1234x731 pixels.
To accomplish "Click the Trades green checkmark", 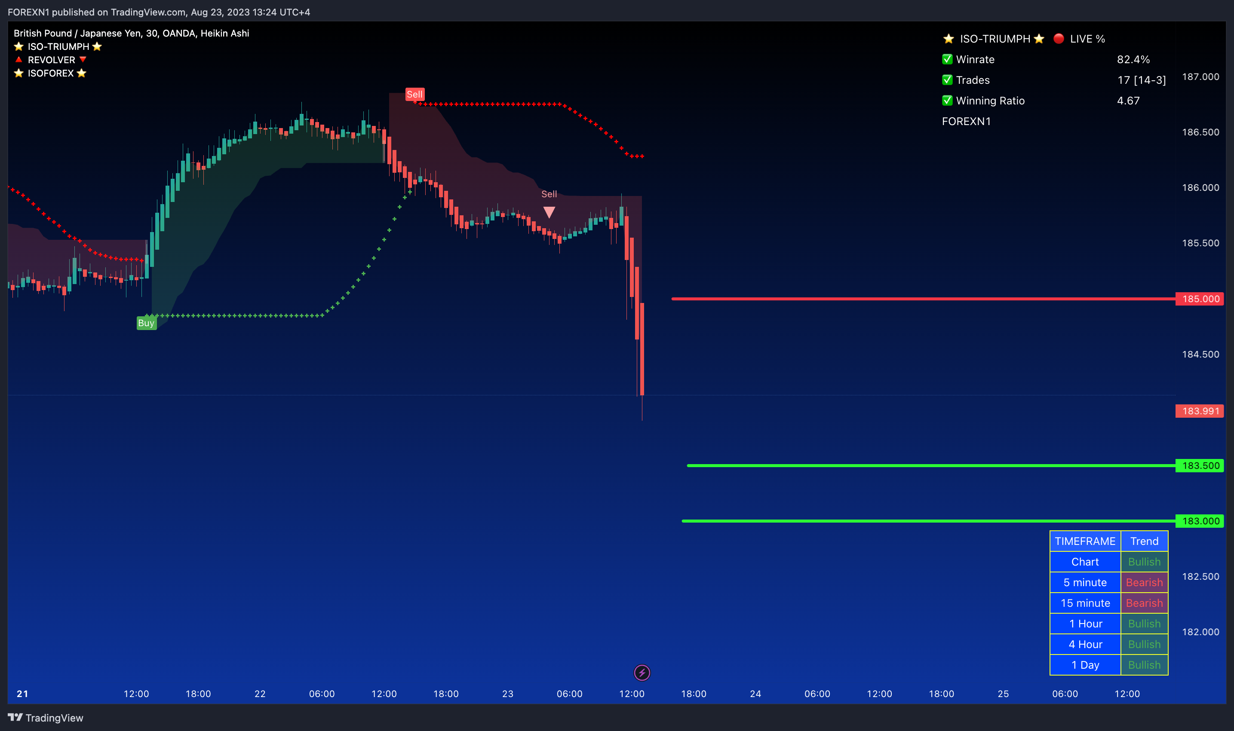I will 947,80.
